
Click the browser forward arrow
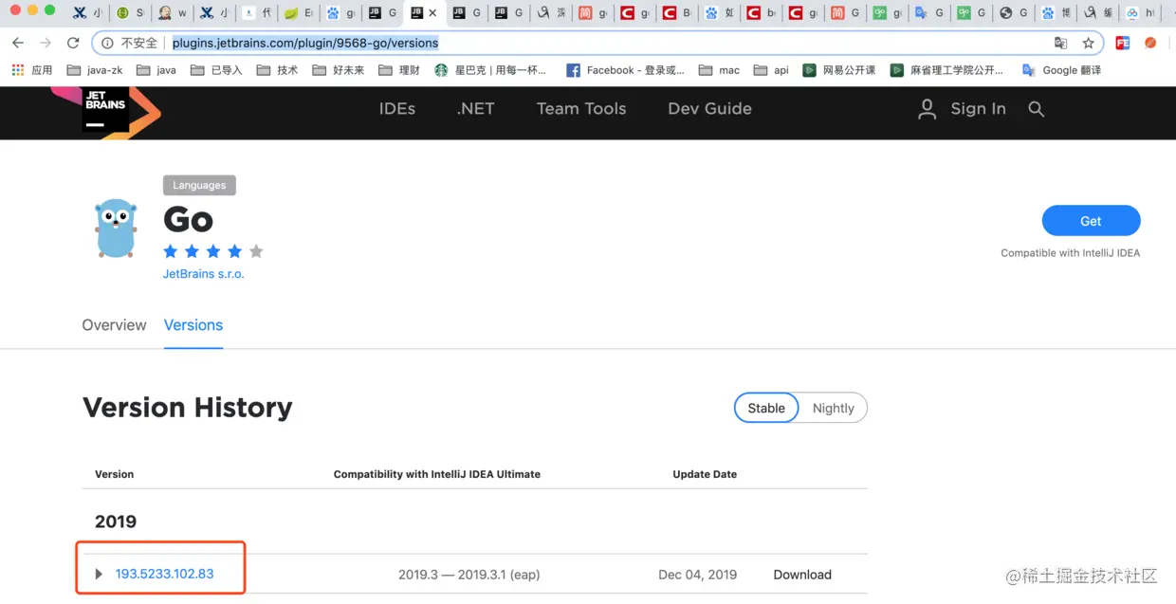(x=46, y=43)
